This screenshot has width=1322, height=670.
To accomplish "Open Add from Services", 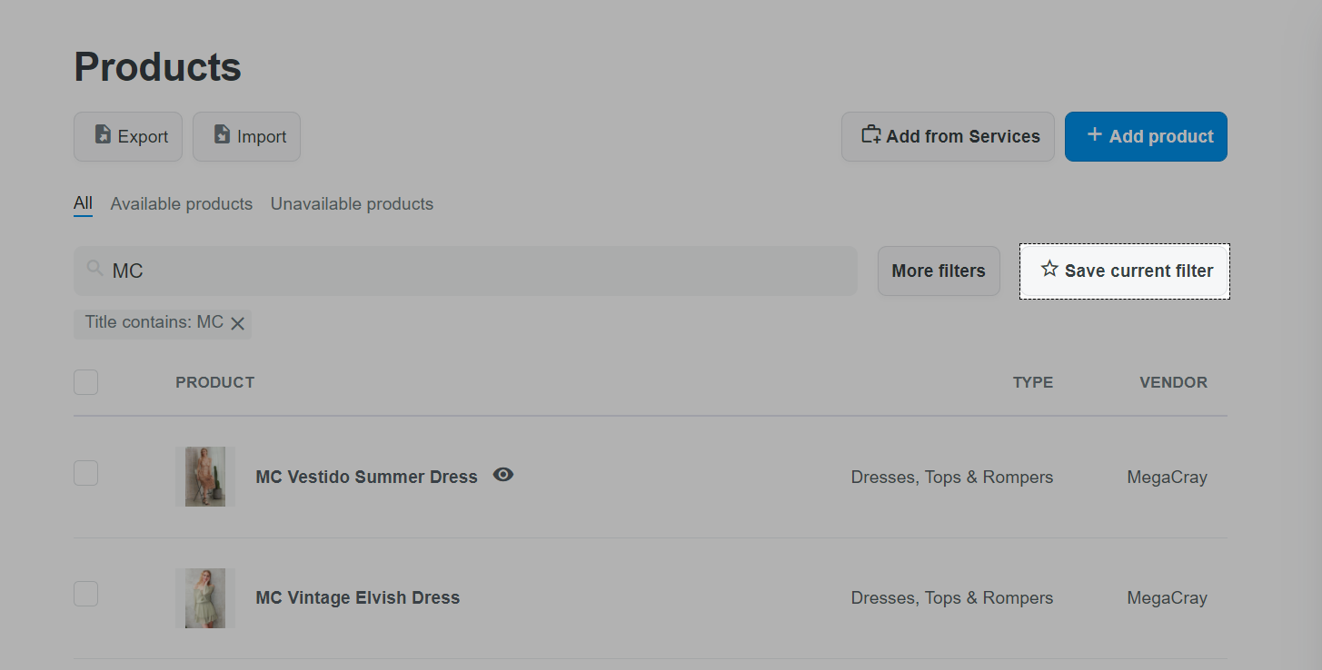I will coord(948,136).
